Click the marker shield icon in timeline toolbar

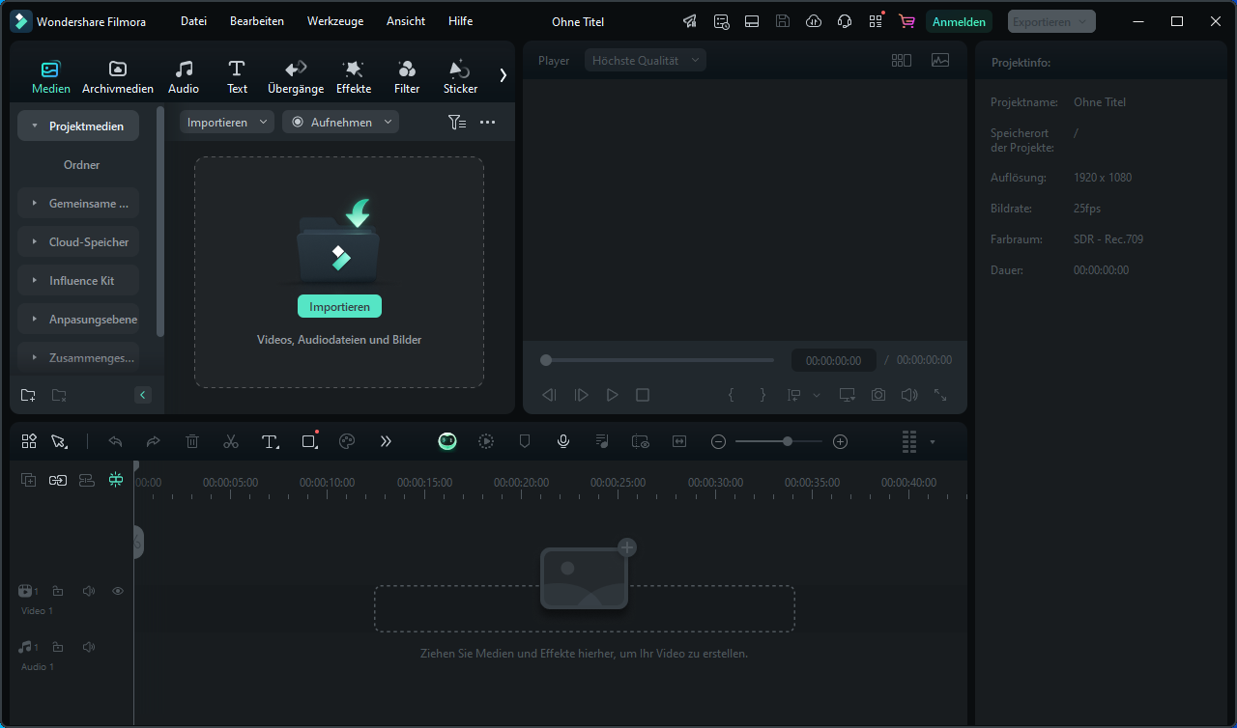(525, 441)
